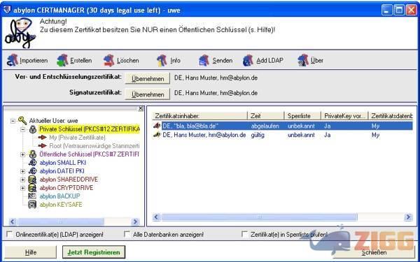Click the Importieren toolbar icon
The image size is (420, 262).
pyautogui.click(x=13, y=60)
